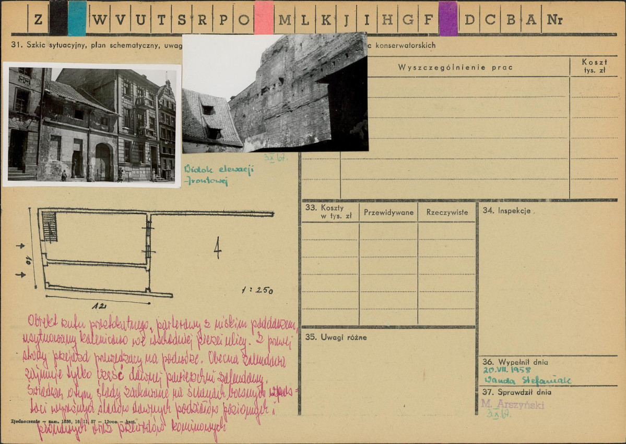Click the 'Wyszczególnienie prac' column header
Viewport: 626px width, 444px height.
(x=455, y=67)
